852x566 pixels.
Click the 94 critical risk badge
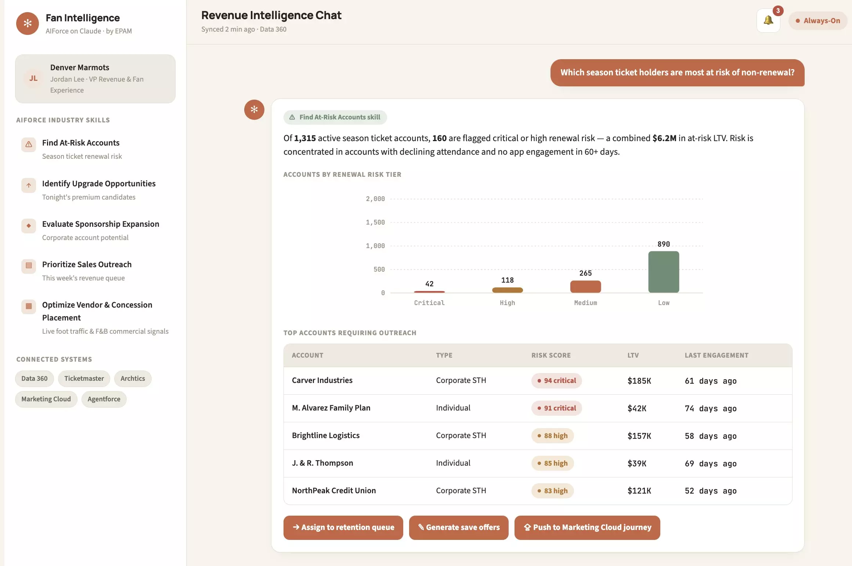pyautogui.click(x=556, y=381)
